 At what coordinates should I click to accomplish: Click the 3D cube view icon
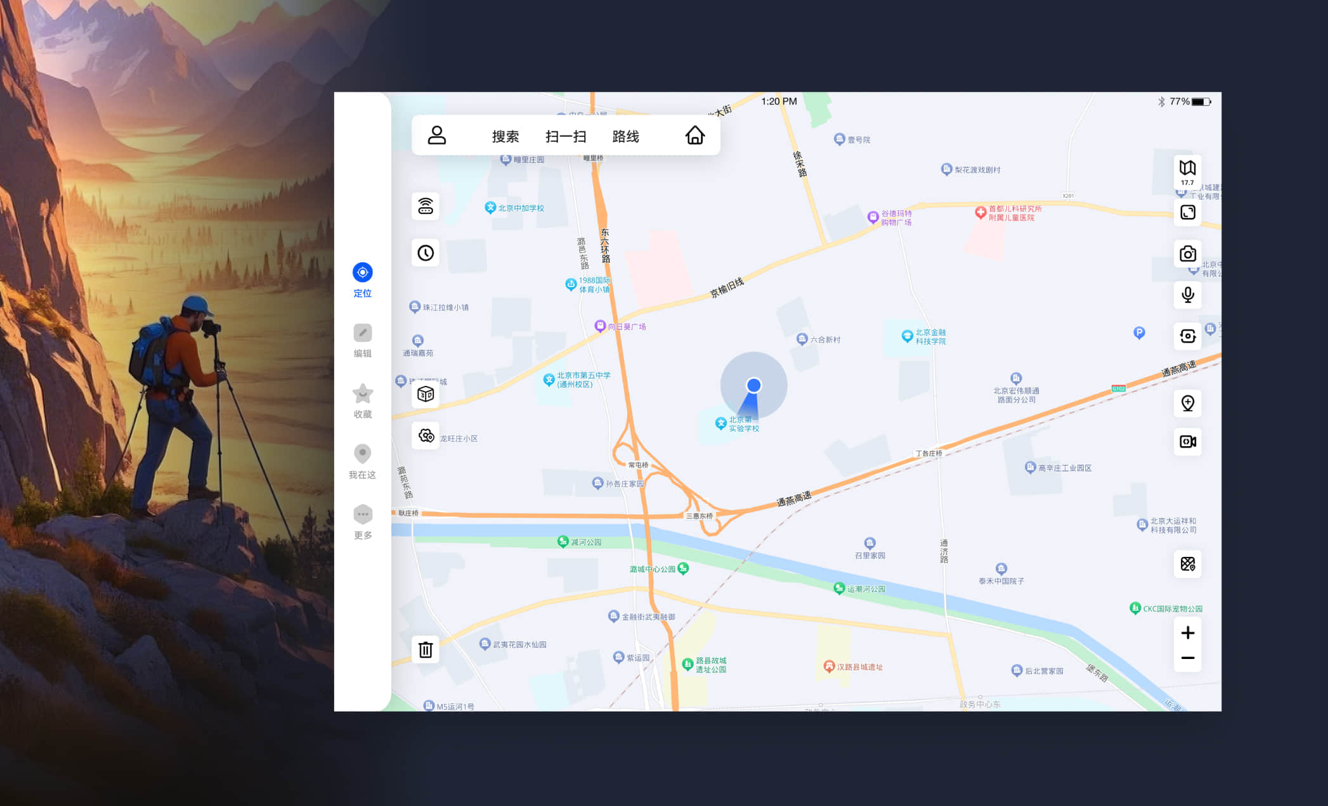coord(426,395)
